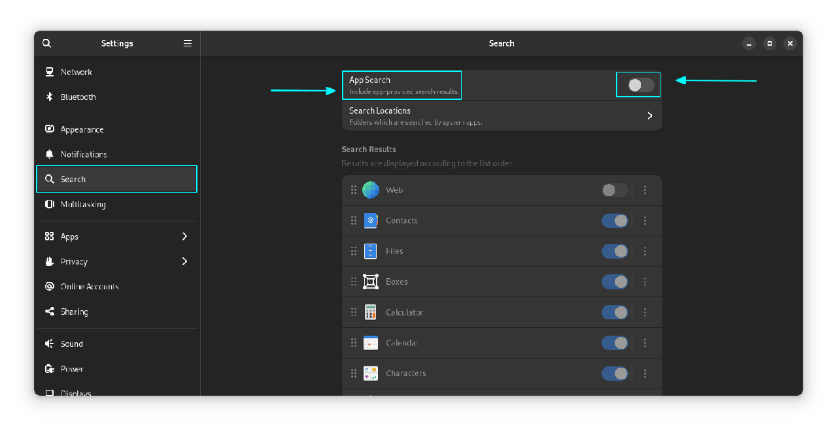The height and width of the screenshot is (433, 837).
Task: Click the Calculator app icon
Action: [x=371, y=312]
